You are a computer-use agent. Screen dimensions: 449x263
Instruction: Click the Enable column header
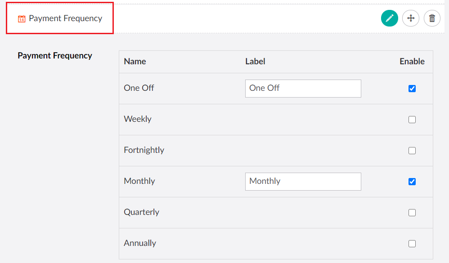pos(412,61)
